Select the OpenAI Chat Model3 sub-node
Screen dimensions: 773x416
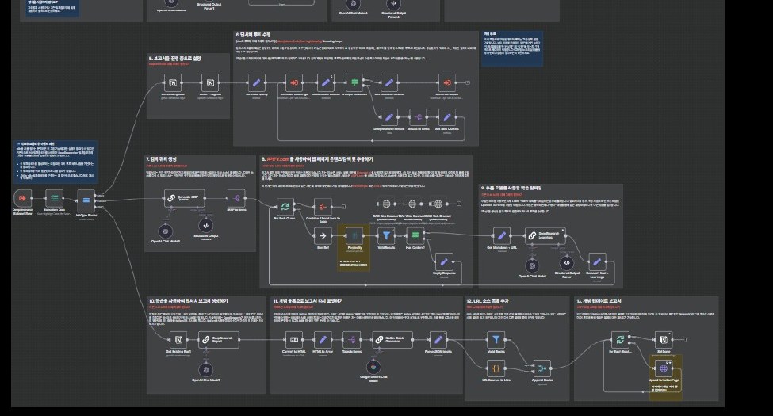pyautogui.click(x=166, y=231)
